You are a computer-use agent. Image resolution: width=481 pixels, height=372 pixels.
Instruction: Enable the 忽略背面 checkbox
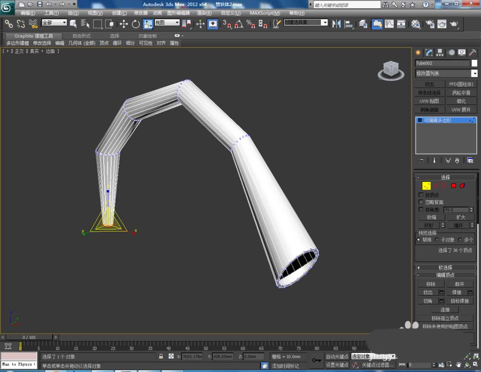(421, 202)
